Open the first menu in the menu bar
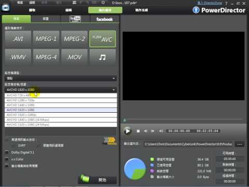The image size is (249, 187). click(x=20, y=3)
